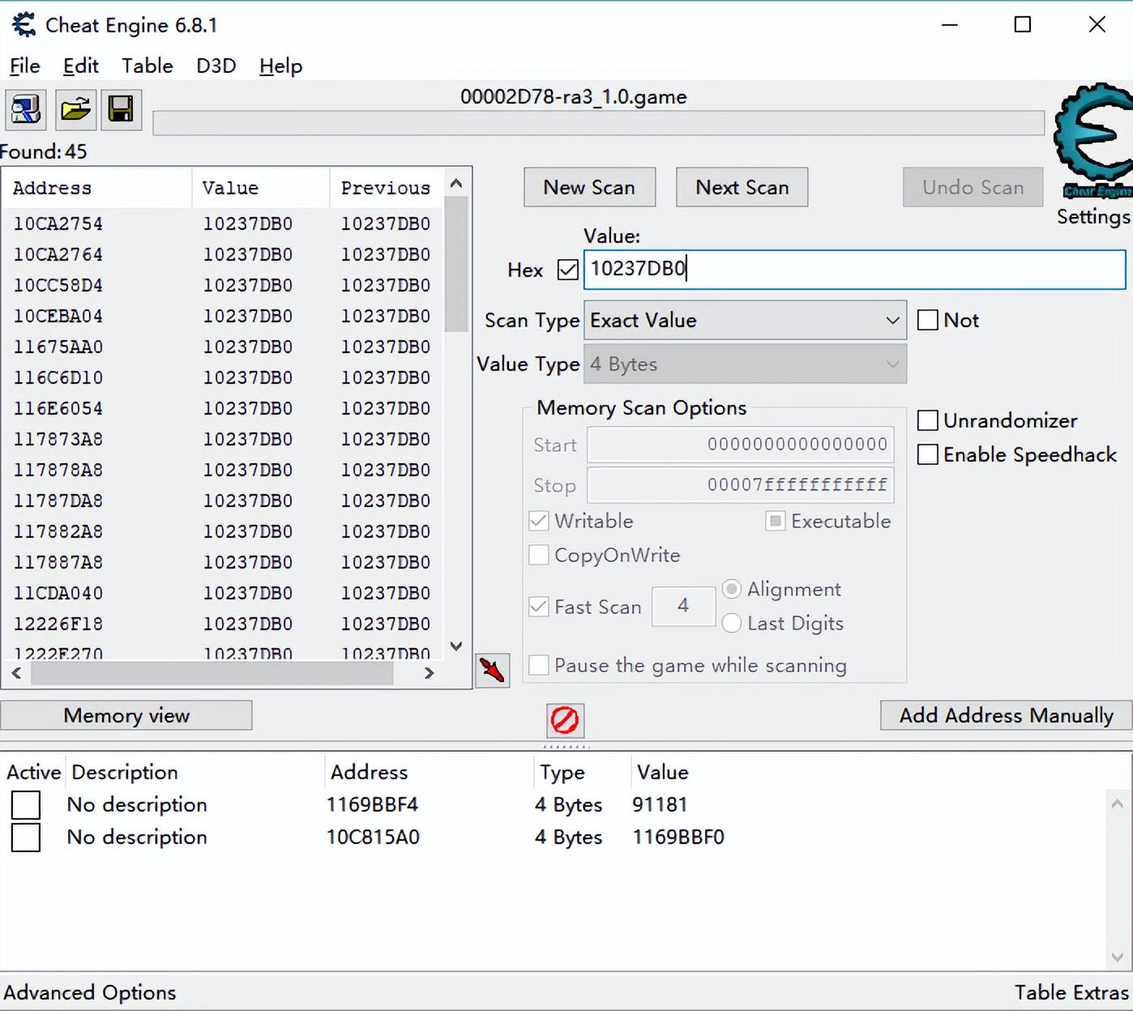Select result address 10CC58D4
This screenshot has height=1011, width=1133.
pos(58,285)
